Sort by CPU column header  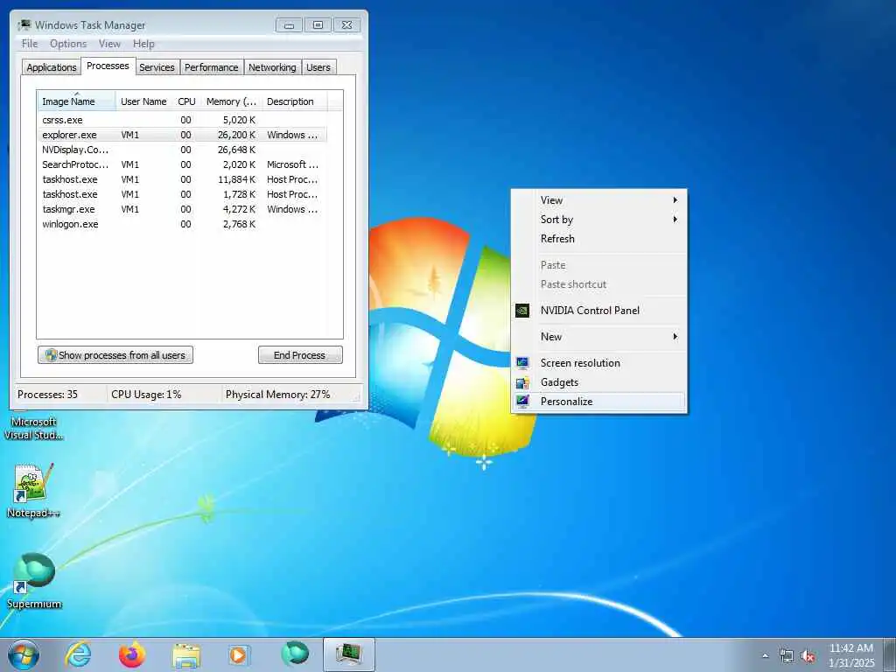pos(187,101)
